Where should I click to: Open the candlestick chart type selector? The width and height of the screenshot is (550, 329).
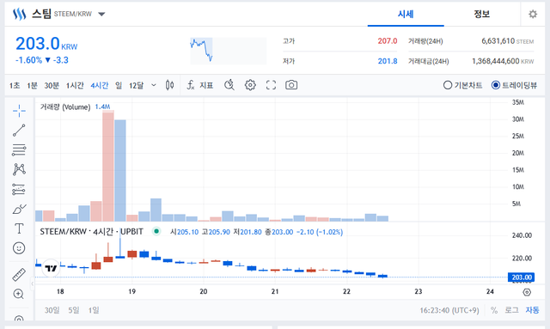pyautogui.click(x=170, y=85)
